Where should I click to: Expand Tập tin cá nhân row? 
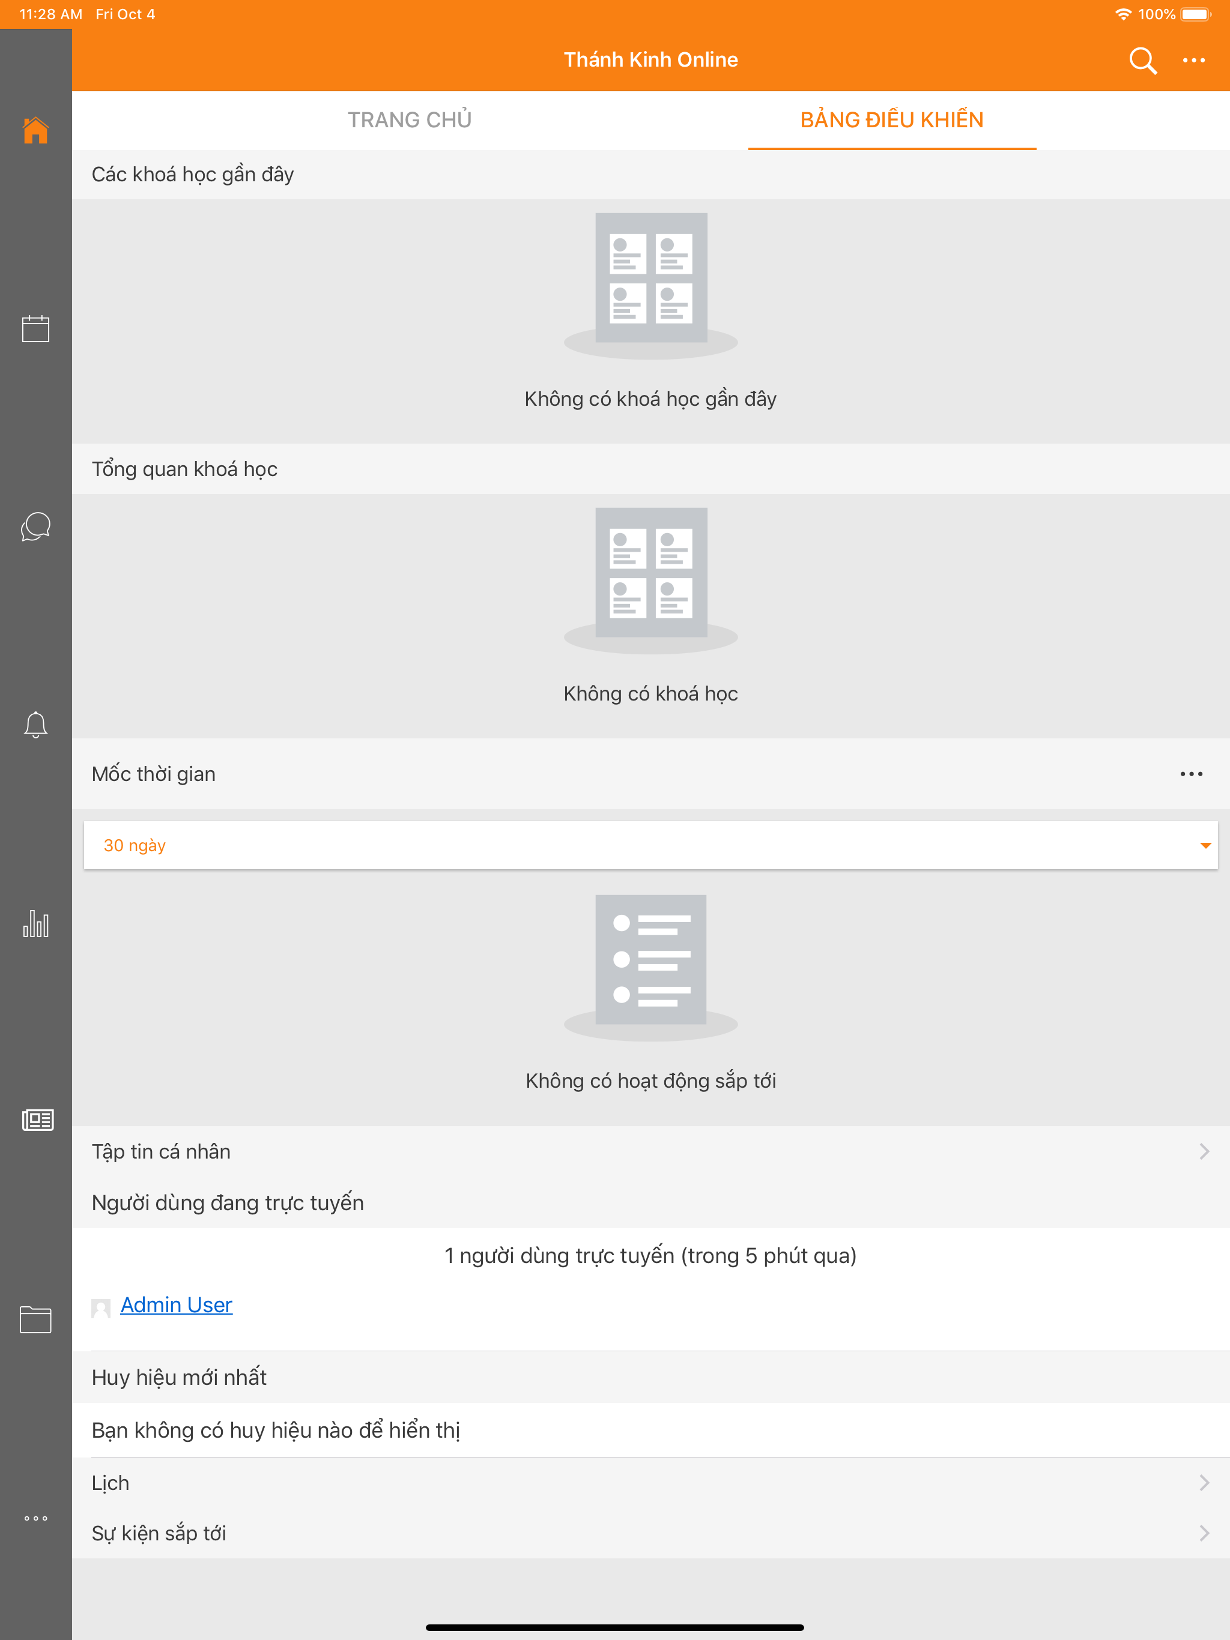650,1151
